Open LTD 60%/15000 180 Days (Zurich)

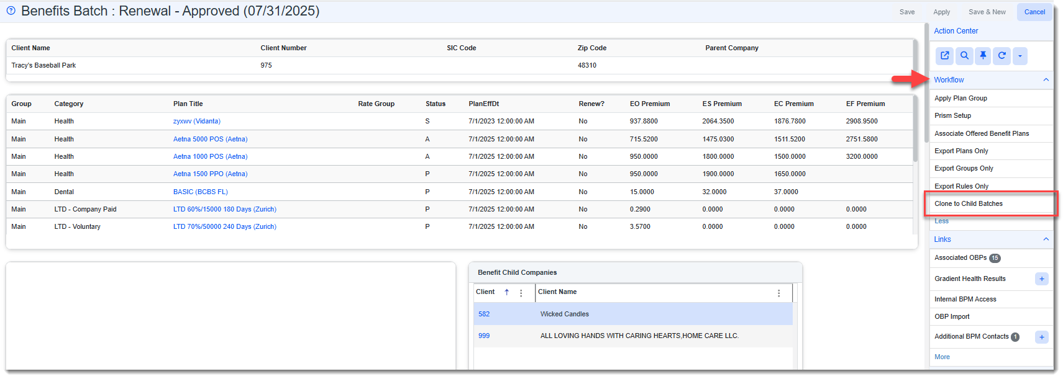[x=224, y=210]
